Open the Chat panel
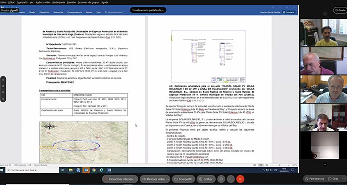 coord(333,179)
